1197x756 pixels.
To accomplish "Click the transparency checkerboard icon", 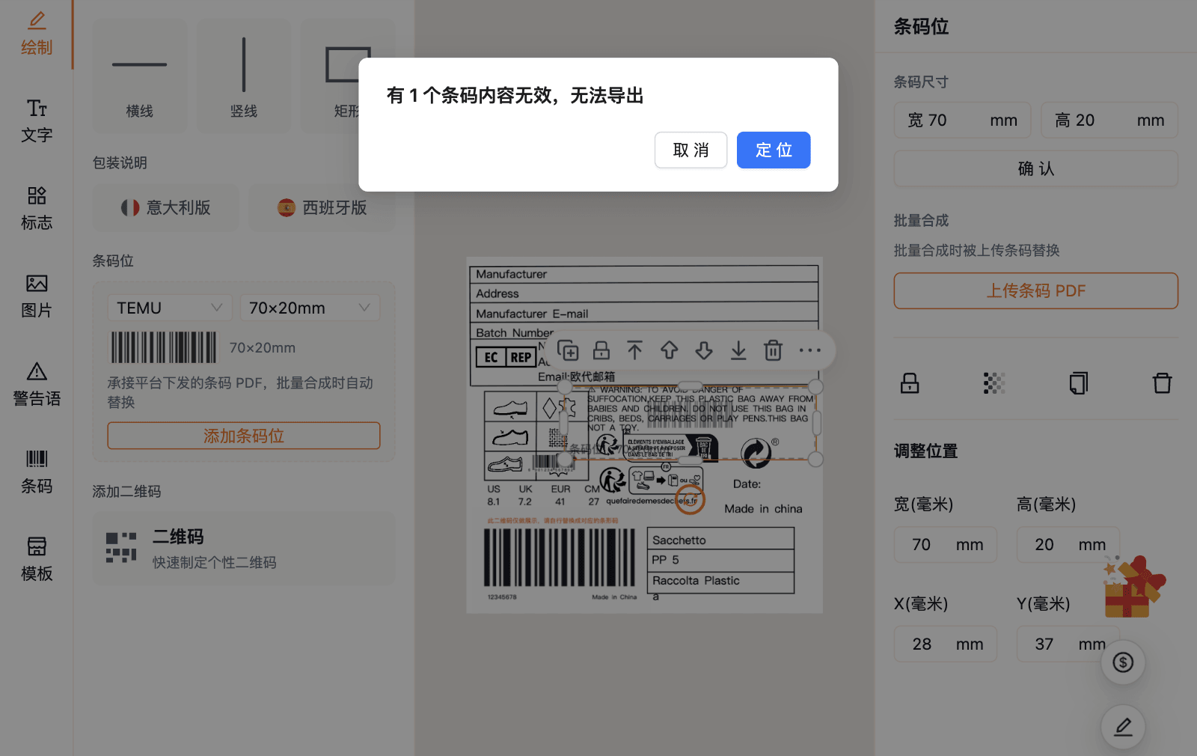I will [994, 383].
